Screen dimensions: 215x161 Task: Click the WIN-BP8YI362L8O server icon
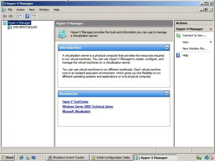pyautogui.click(x=10, y=27)
